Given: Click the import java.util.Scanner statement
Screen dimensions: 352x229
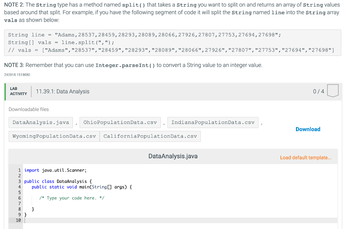Looking at the screenshot, I should (55, 170).
